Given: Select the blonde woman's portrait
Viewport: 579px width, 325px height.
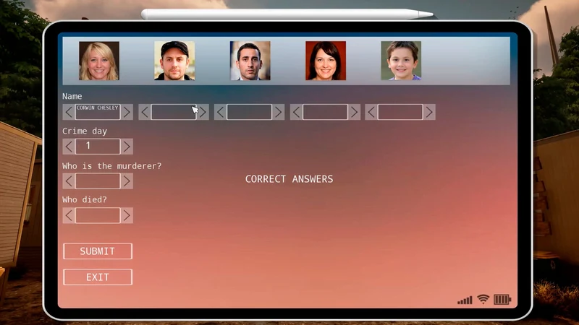Looking at the screenshot, I should point(99,61).
